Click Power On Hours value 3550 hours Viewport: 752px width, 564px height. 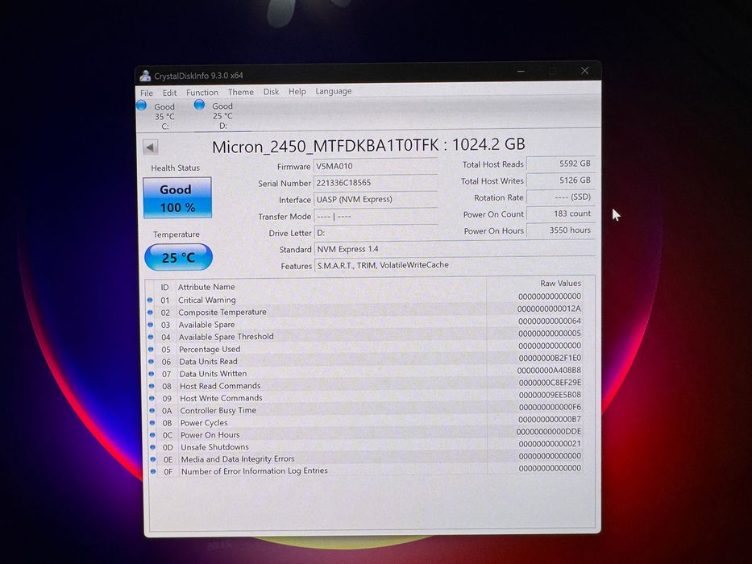click(x=560, y=230)
